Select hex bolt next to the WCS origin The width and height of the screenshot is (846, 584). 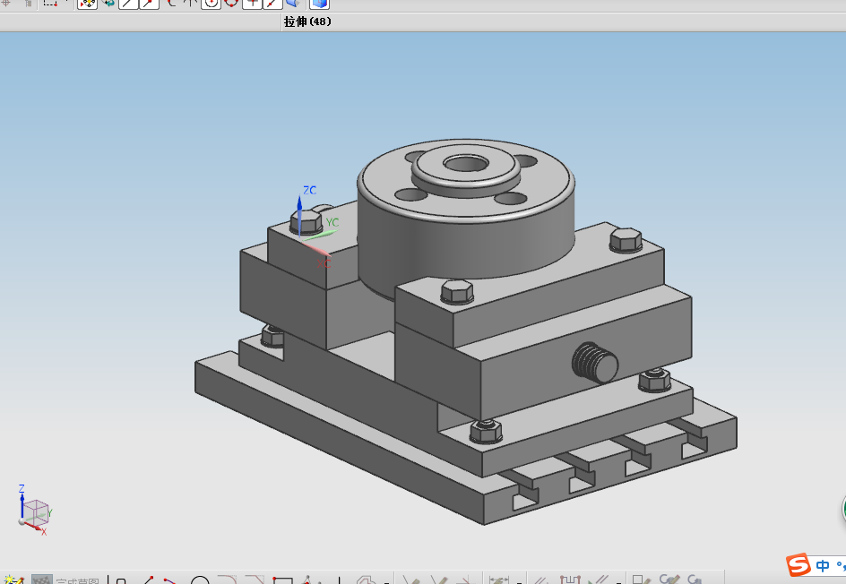click(x=306, y=223)
